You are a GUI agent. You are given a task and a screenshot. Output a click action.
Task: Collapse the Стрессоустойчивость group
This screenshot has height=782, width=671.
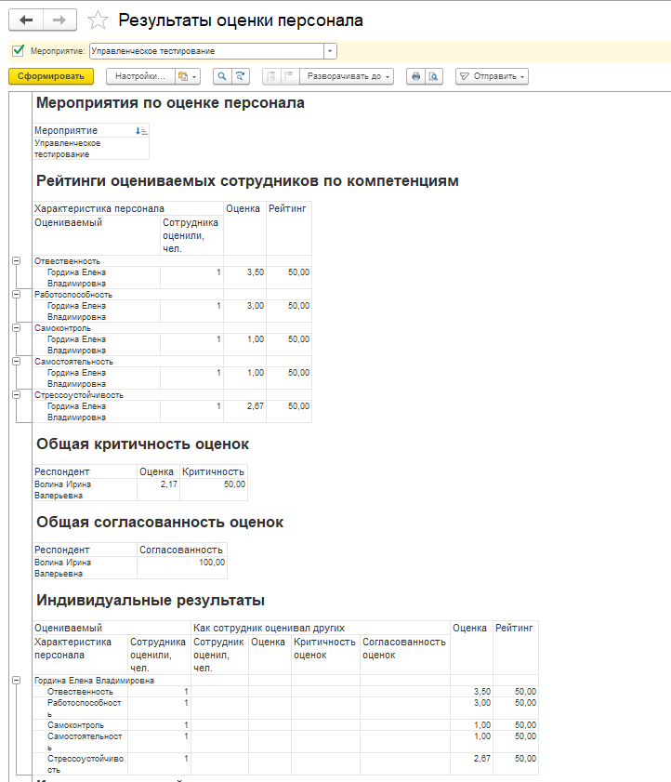pos(17,394)
